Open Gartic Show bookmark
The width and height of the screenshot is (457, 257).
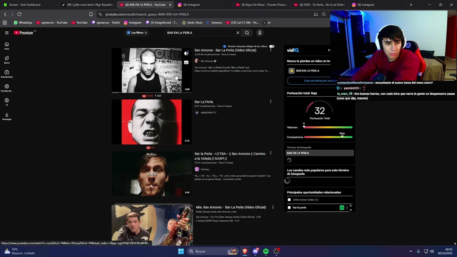tap(192, 22)
